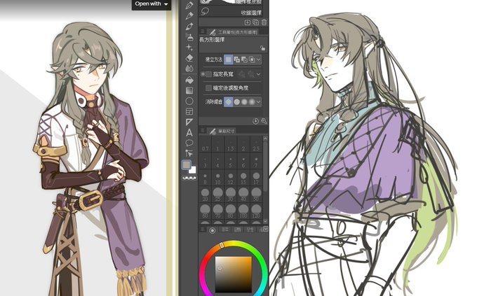Expand the 指定長寬 dropdown arrow

tap(259, 74)
